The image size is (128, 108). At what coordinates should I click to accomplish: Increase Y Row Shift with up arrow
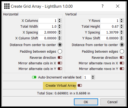pos(122,37)
